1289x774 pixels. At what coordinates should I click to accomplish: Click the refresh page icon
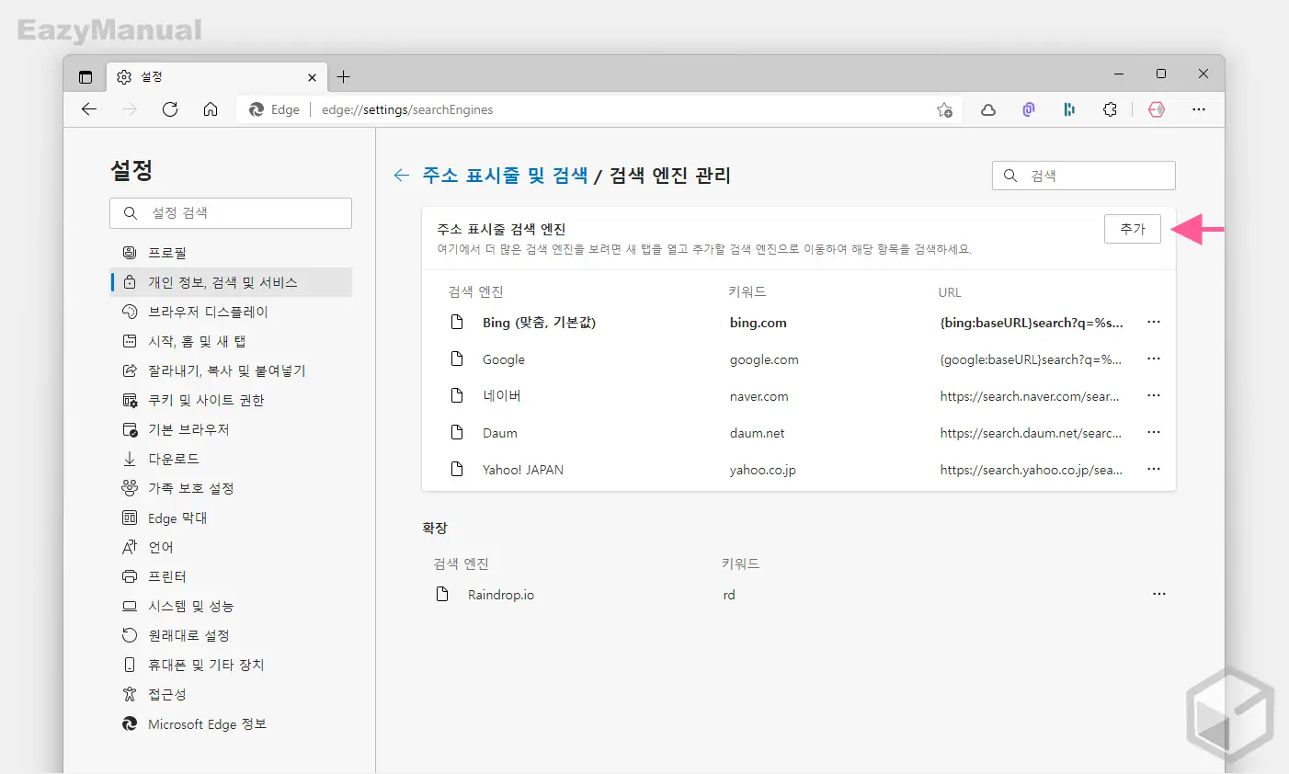coord(170,109)
